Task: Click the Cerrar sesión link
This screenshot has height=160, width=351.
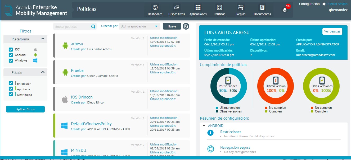Action: tap(338, 4)
